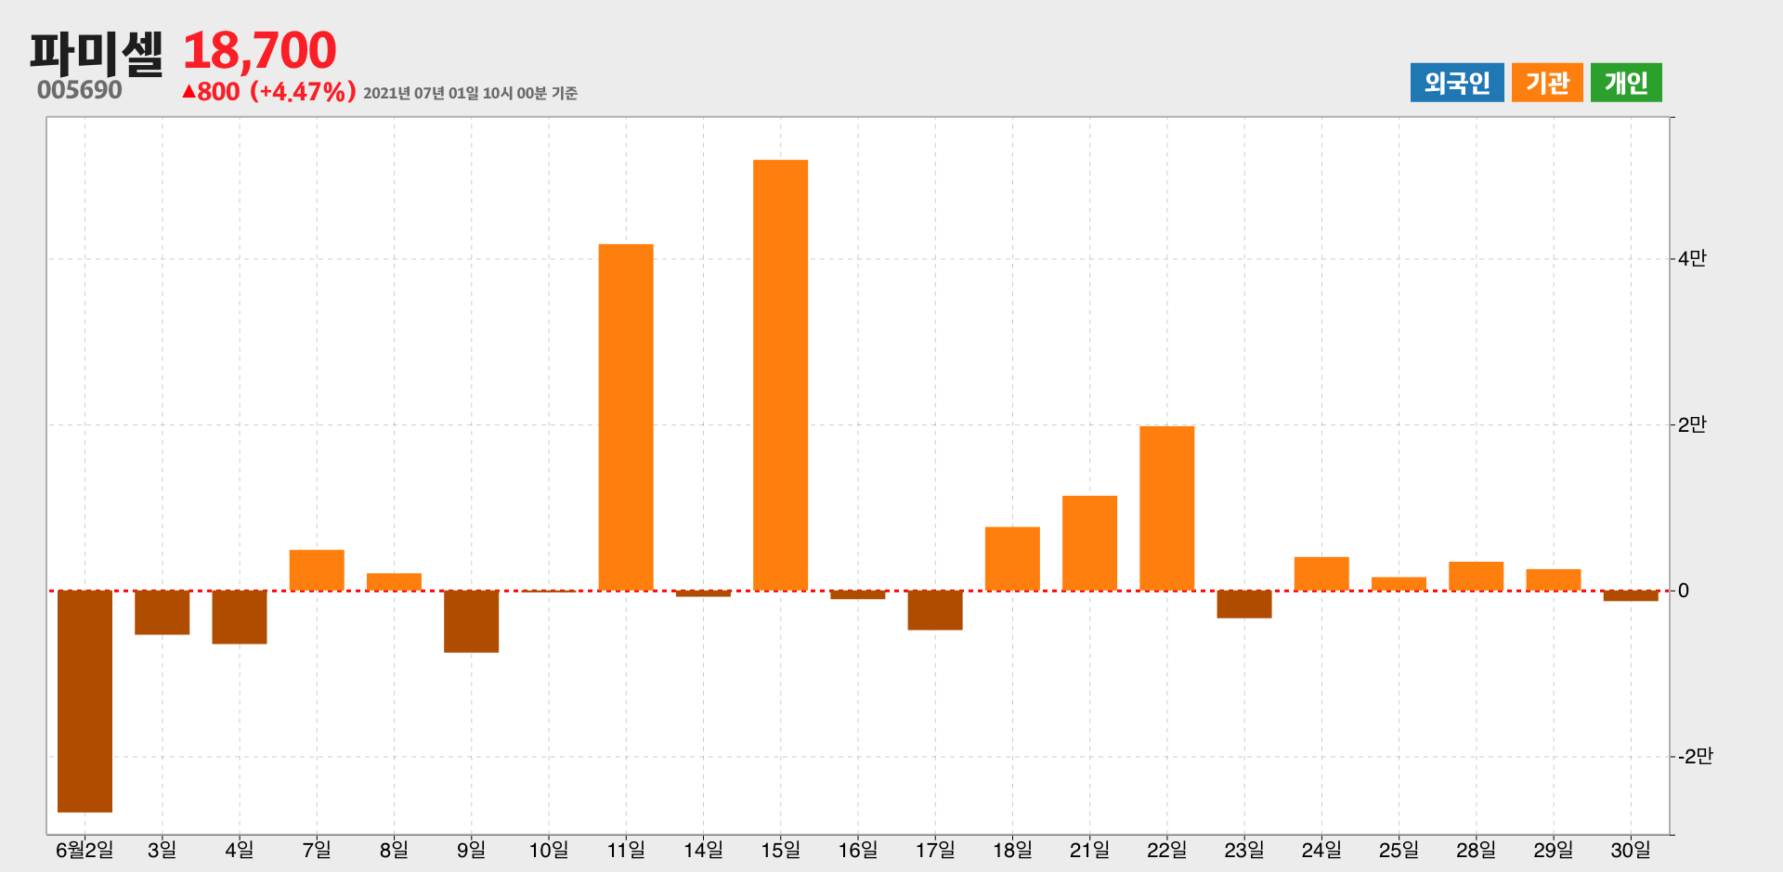
Task: Click the bar for 9일
Action: (x=471, y=621)
